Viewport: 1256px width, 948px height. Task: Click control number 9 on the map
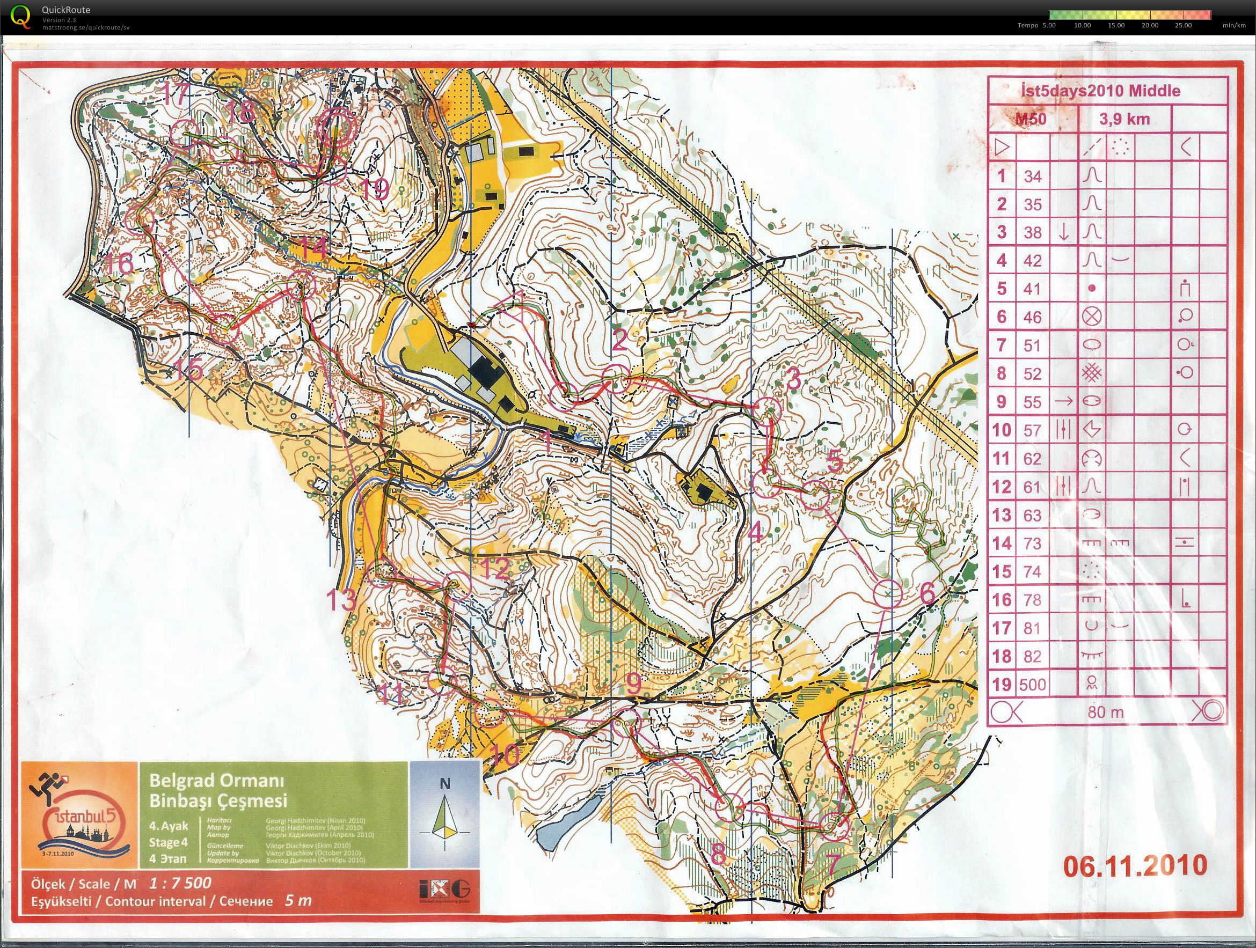coord(633,684)
